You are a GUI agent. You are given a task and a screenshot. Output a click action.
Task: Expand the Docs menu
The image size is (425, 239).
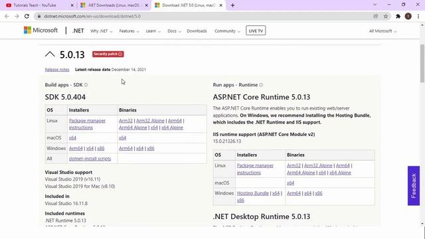pyautogui.click(x=174, y=31)
